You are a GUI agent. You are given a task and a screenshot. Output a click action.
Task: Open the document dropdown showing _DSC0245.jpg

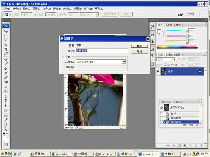click(x=124, y=62)
